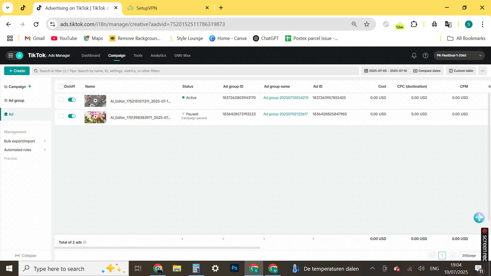Reload the page with the refresh icon
The image size is (491, 276).
36,24
